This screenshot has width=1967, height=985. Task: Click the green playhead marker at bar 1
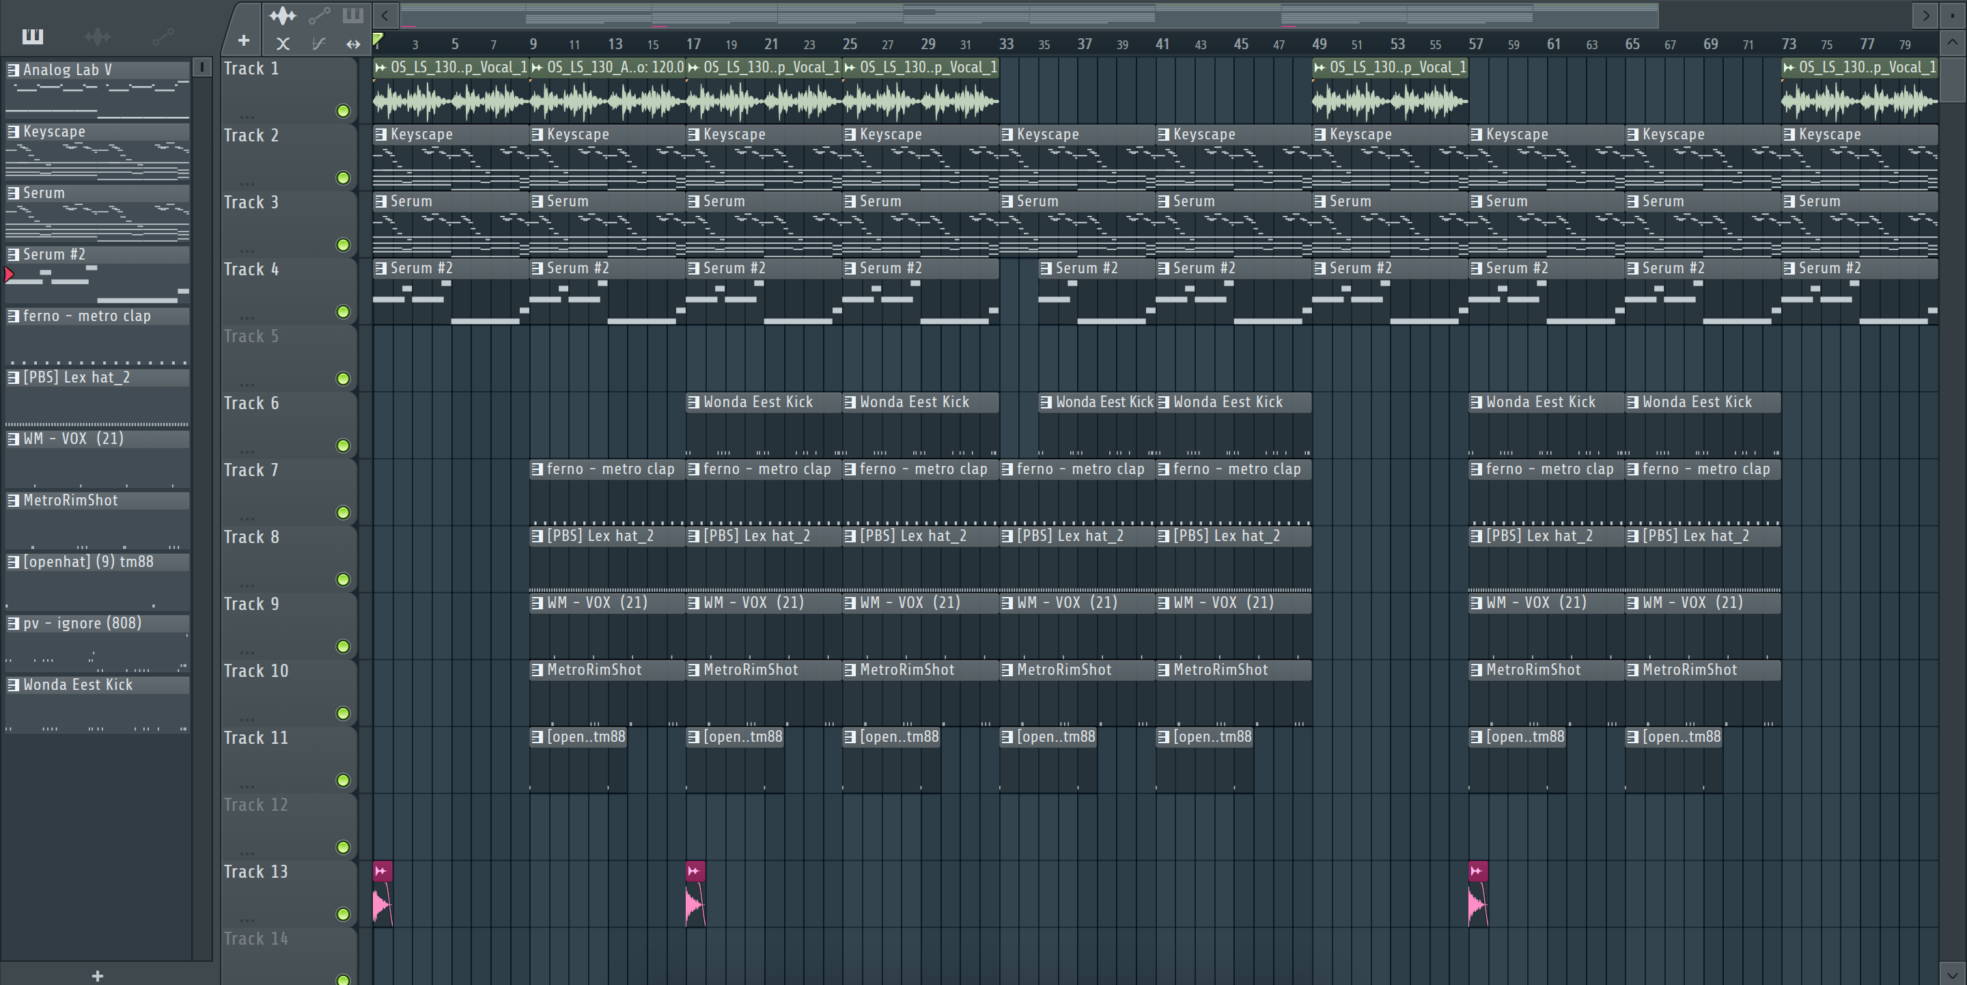click(x=377, y=40)
